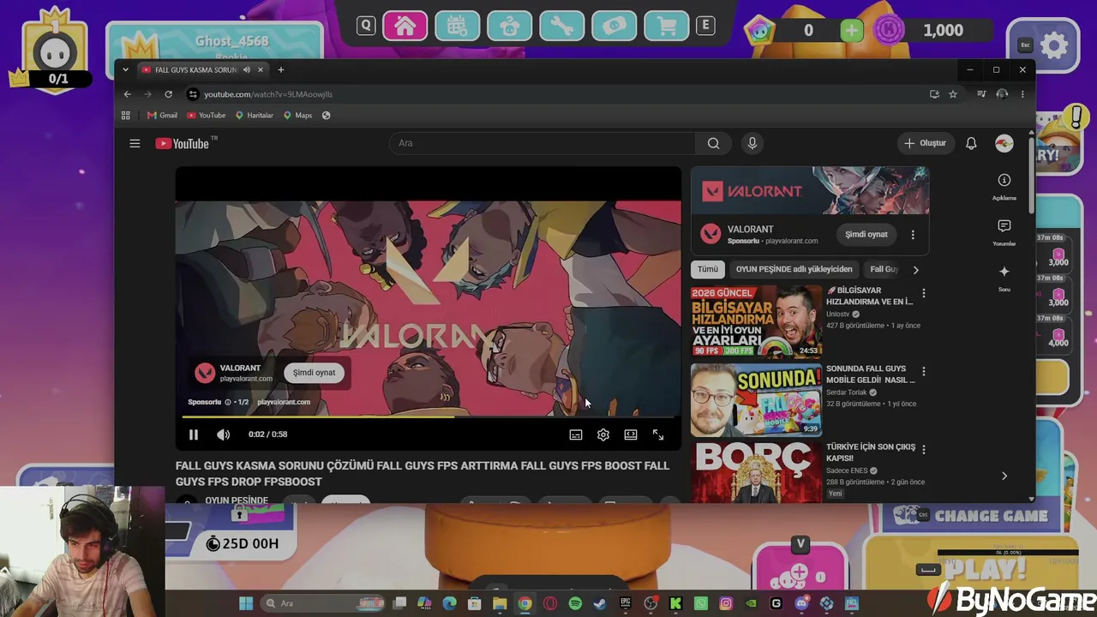Open the Maps bookmark

coord(298,115)
